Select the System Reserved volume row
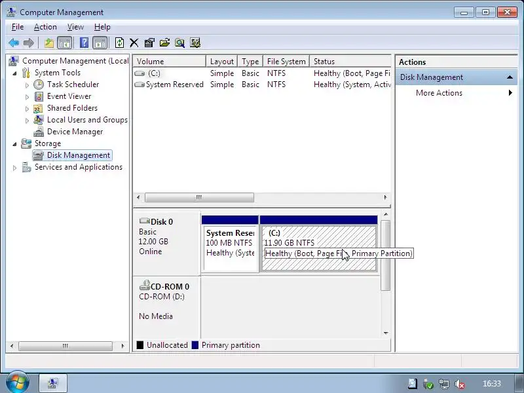Viewport: 524px width, 393px height. [x=262, y=84]
